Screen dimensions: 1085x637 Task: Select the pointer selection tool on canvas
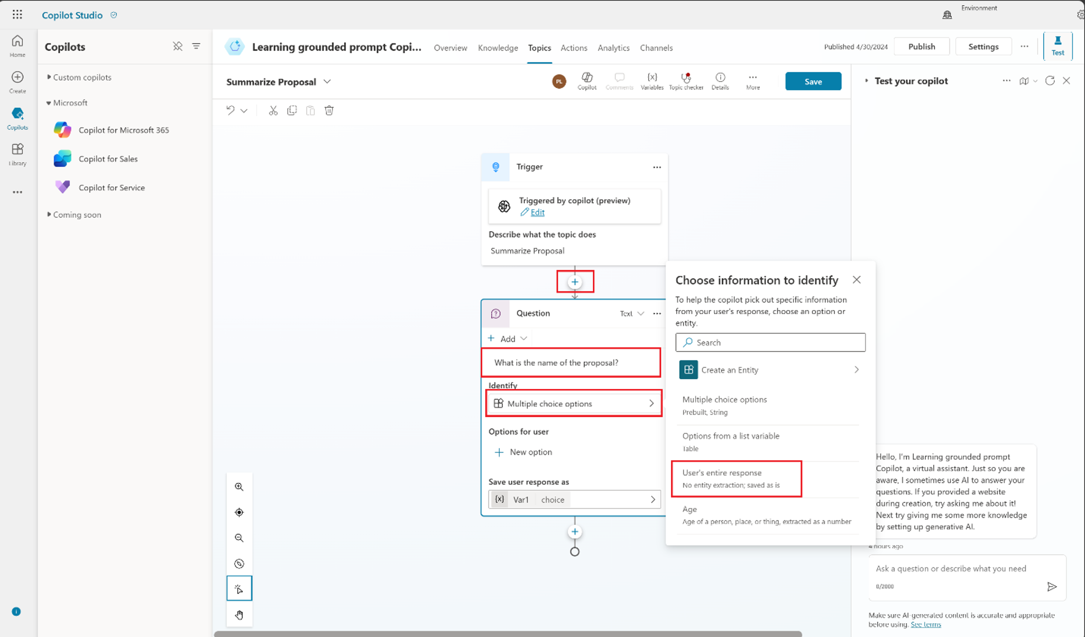(239, 589)
